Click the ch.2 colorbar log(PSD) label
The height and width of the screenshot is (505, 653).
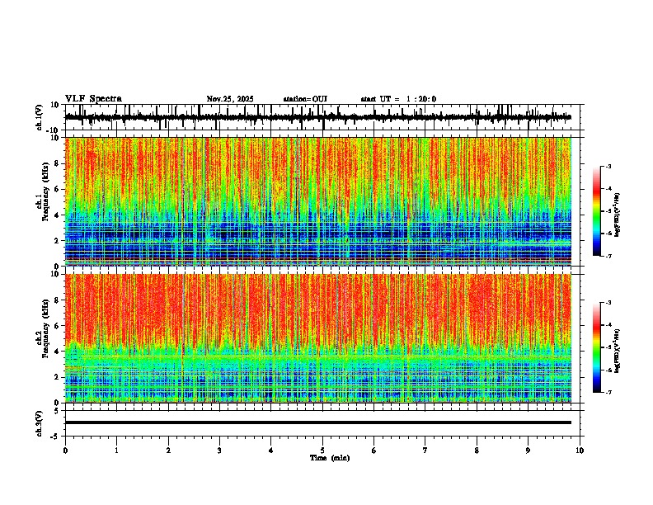[618, 351]
